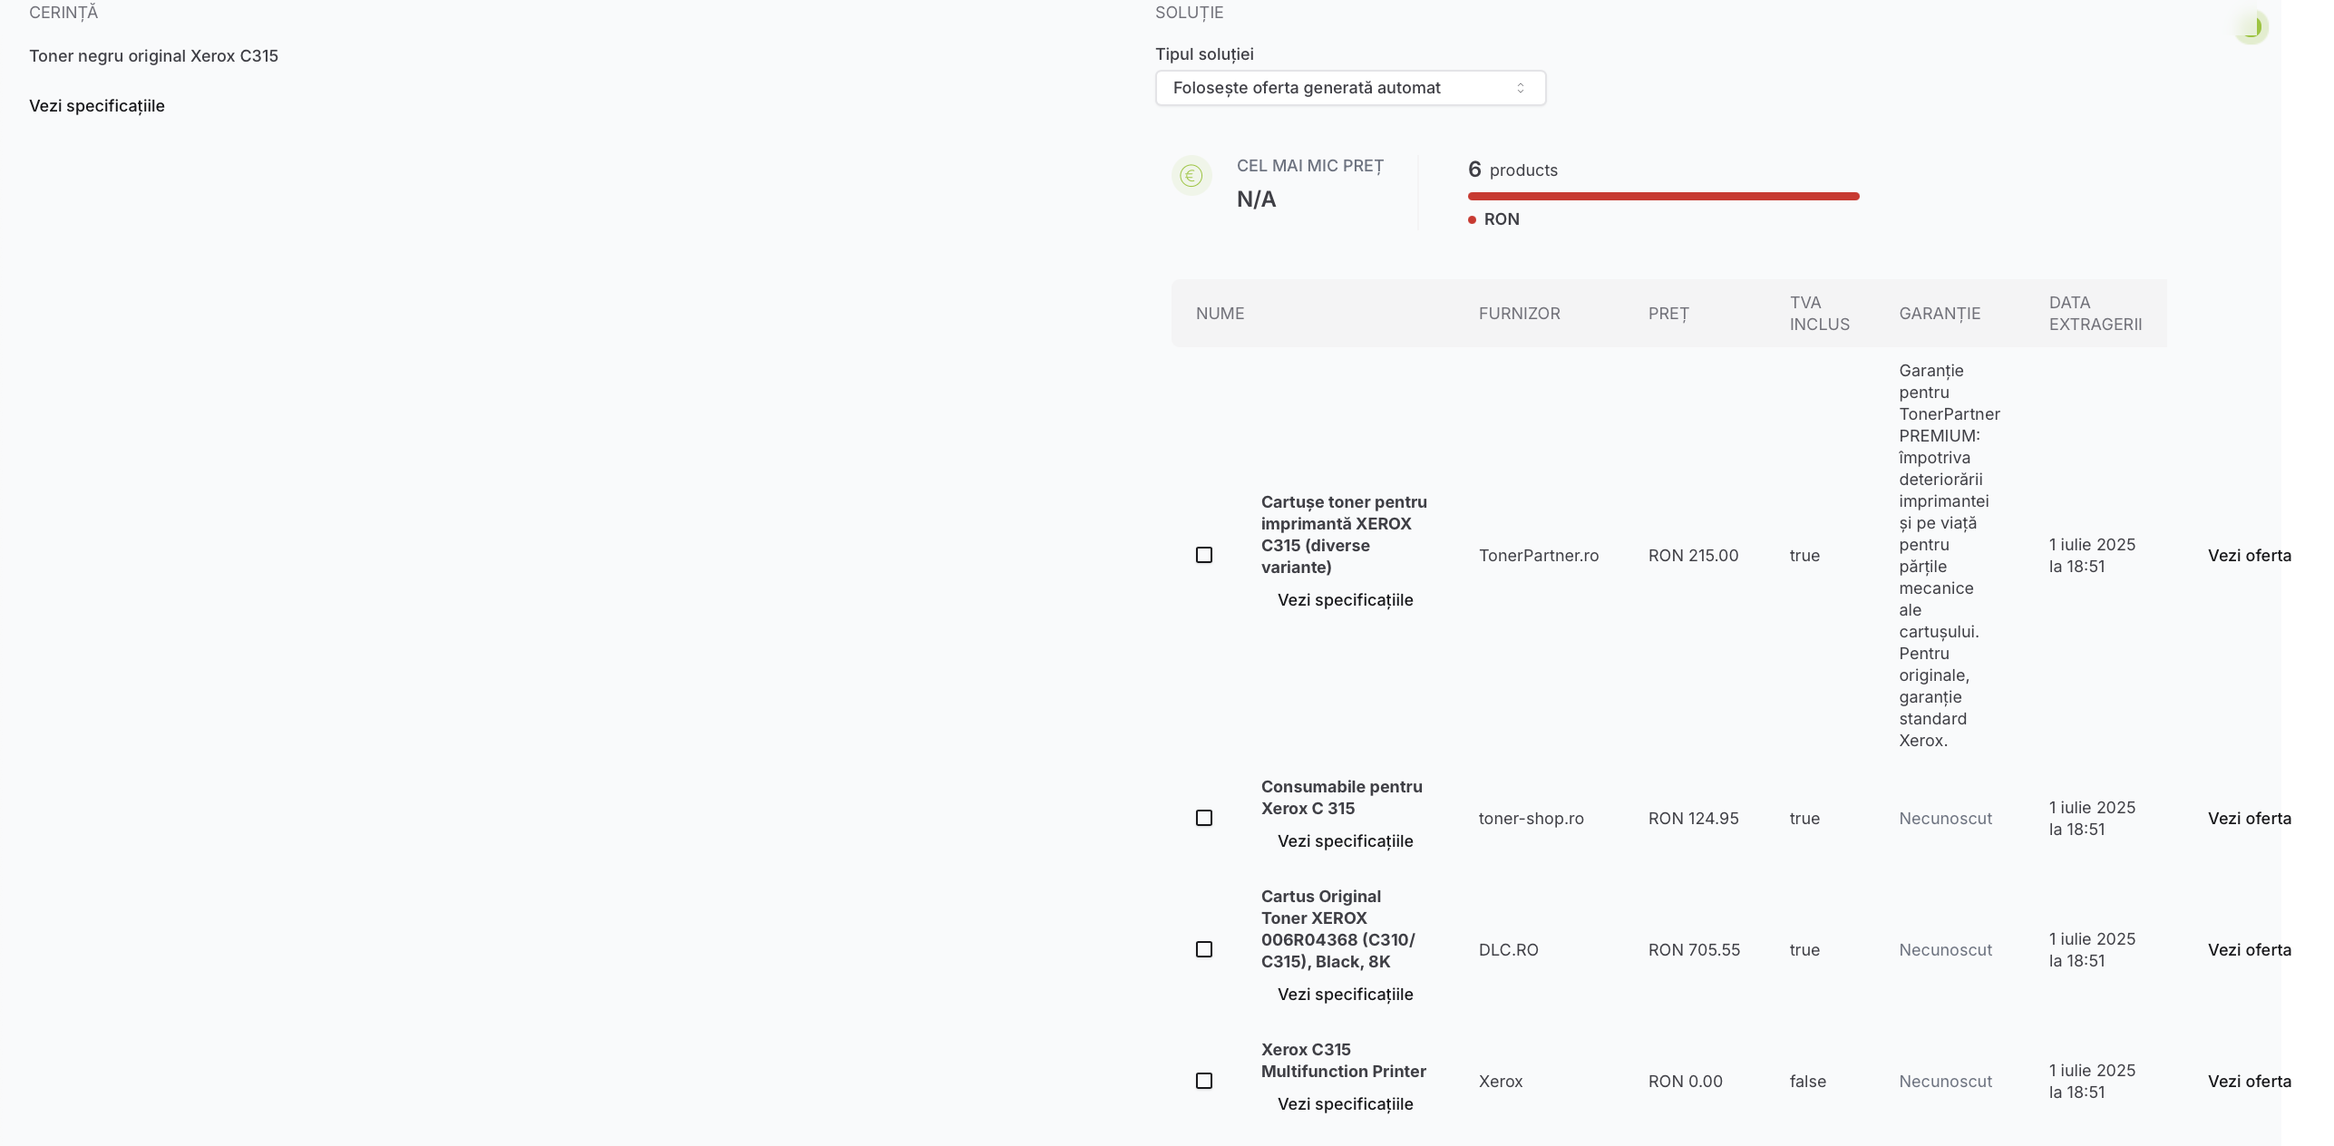This screenshot has width=2334, height=1146.
Task: Click the euro coin icon beside lowest price
Action: pyautogui.click(x=1191, y=175)
